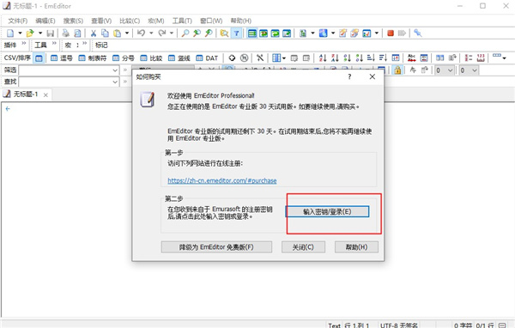Image resolution: width=515 pixels, height=328 pixels.
Task: Click the Copy icon
Action: 105,33
